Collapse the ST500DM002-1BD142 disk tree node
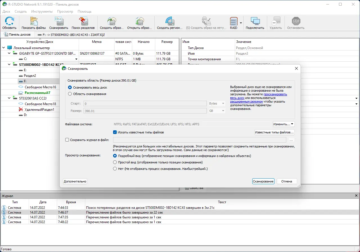360x252 pixels. [x=9, y=64]
